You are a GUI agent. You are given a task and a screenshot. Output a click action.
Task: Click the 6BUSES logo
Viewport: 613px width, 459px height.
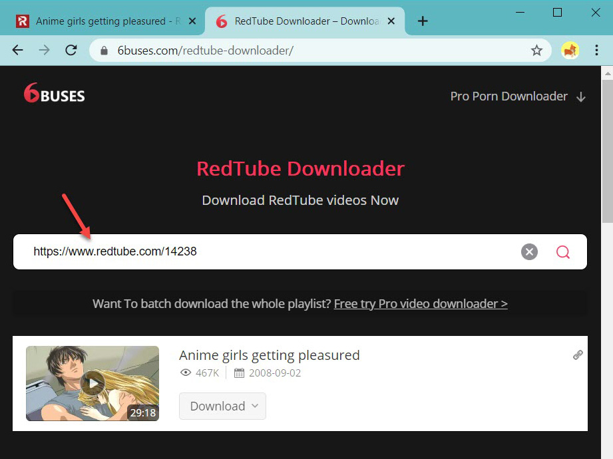pos(55,93)
